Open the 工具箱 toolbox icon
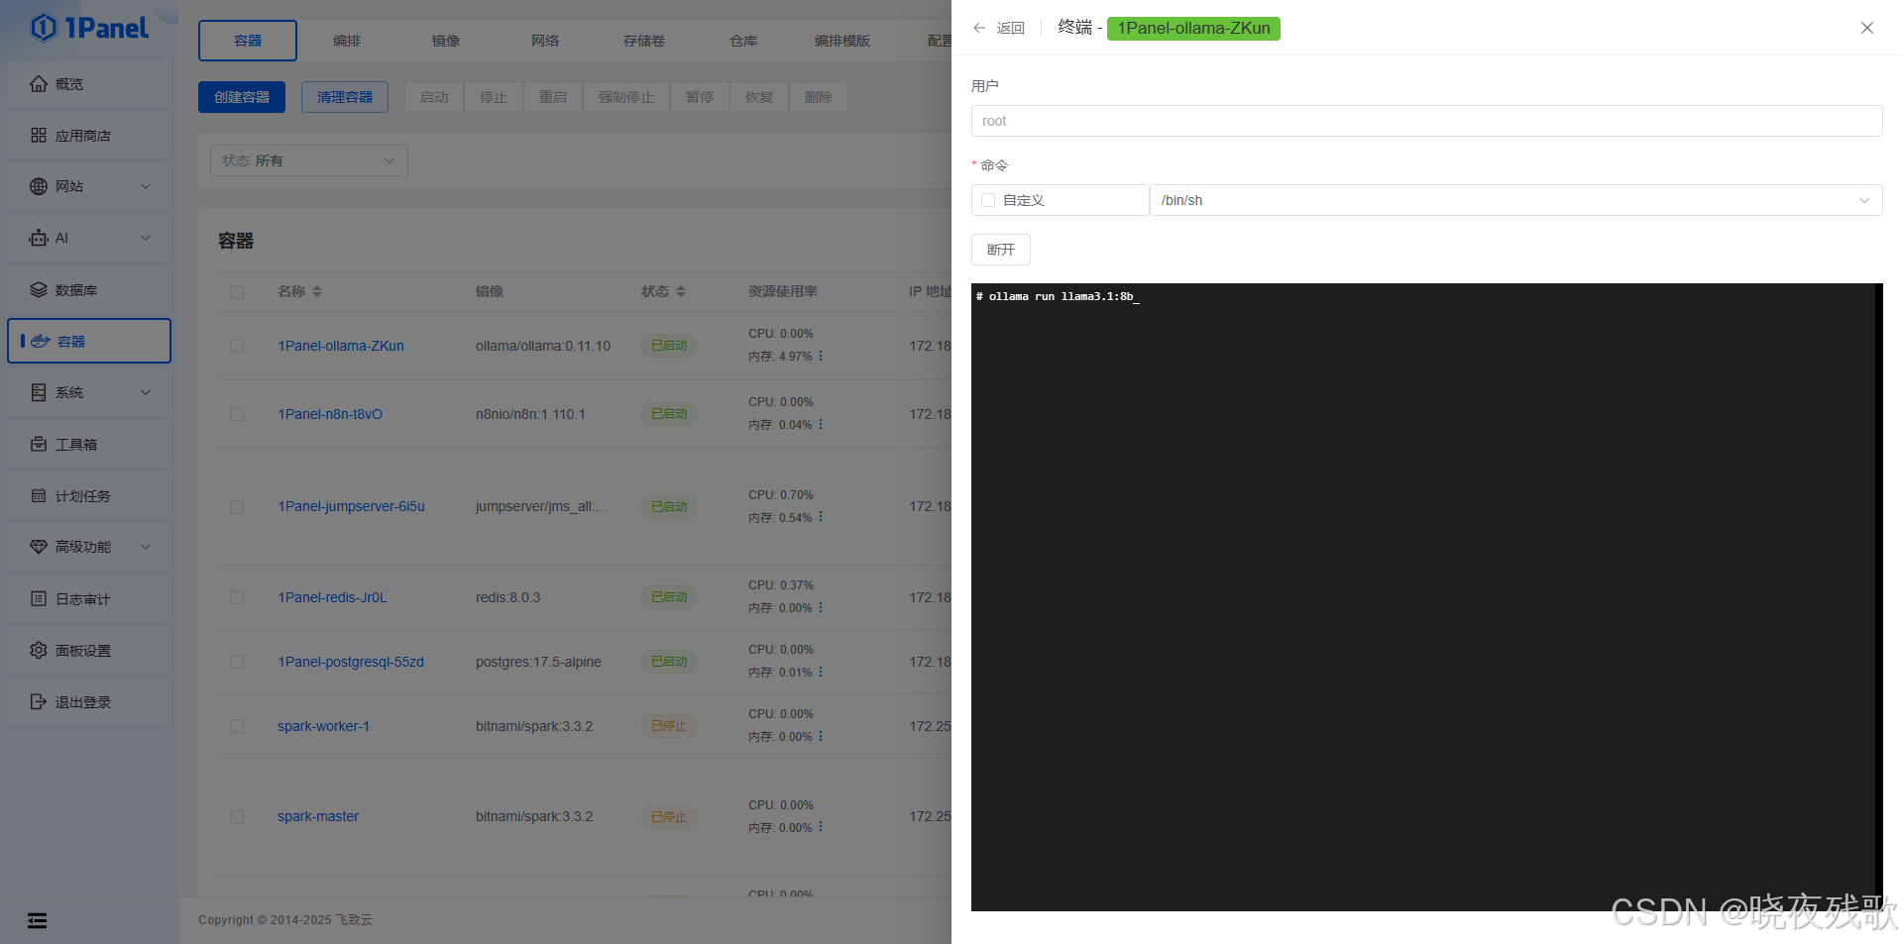This screenshot has width=1903, height=944. click(x=39, y=444)
